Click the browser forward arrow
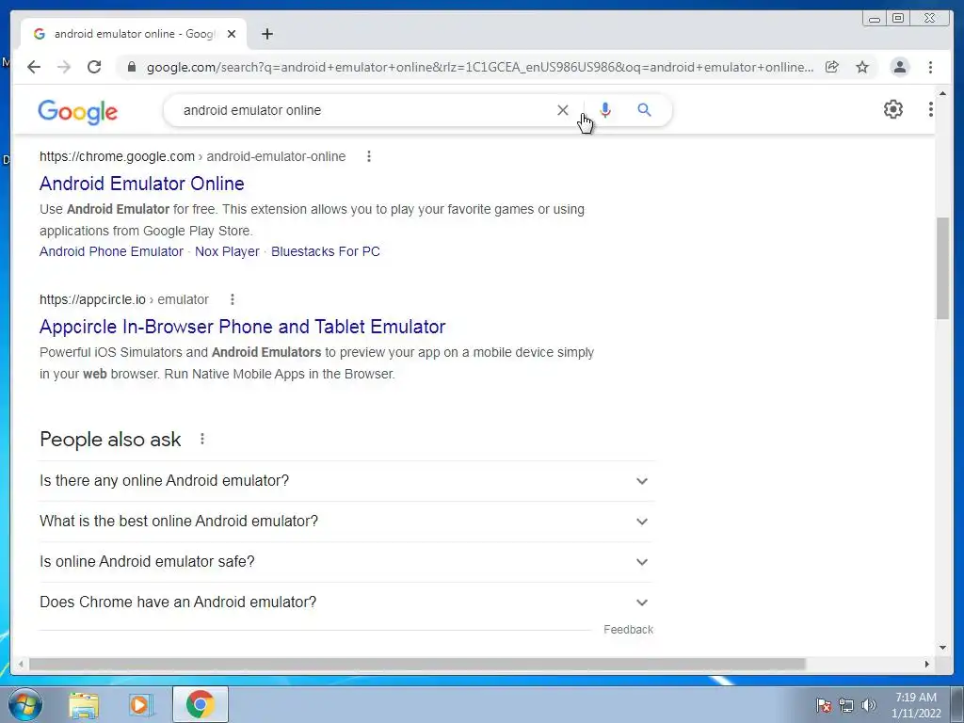Screen dimensions: 964x723 [64, 67]
